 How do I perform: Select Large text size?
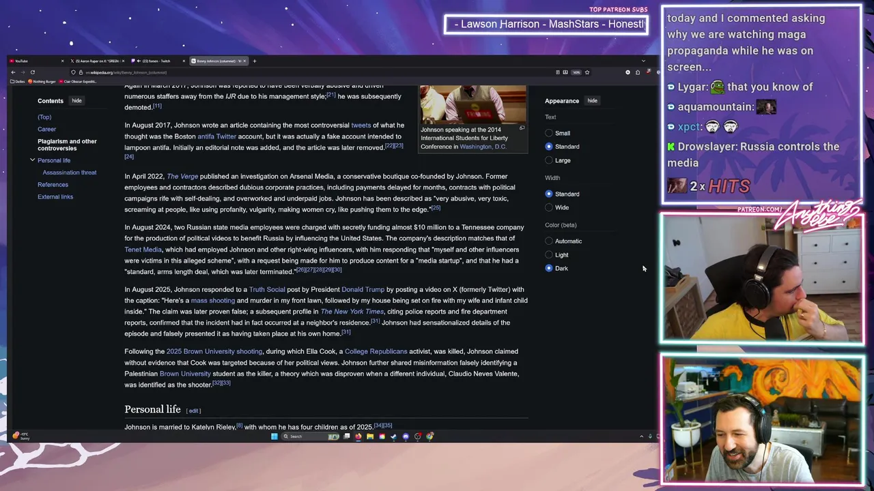coord(549,160)
